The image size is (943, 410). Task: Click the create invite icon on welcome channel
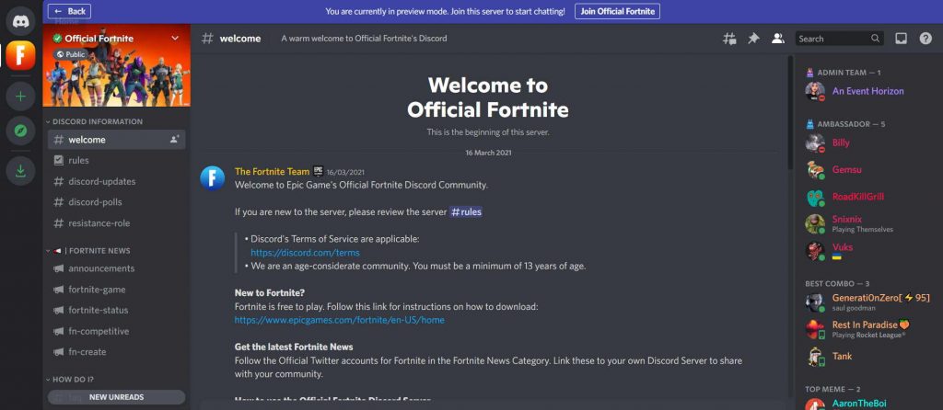pos(174,139)
